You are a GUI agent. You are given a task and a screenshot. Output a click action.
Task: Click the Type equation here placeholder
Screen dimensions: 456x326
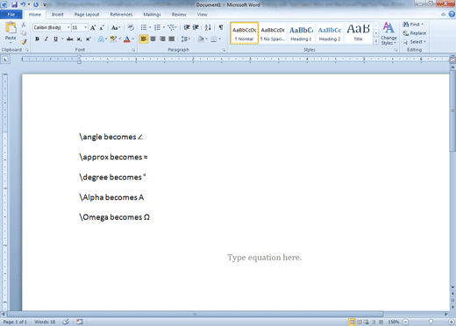point(264,258)
